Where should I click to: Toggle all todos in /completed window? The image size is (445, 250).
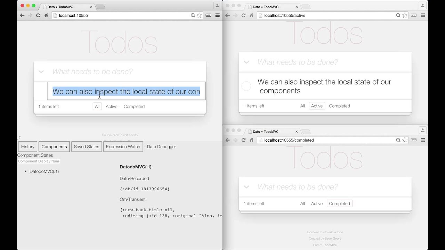tap(246, 187)
